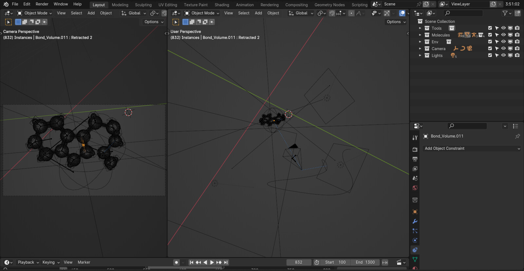The image size is (524, 271).
Task: Exclude the Tools collection via its checkbox
Action: [490, 28]
